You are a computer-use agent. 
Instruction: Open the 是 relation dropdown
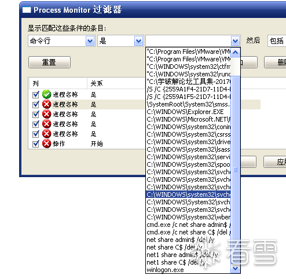(138, 41)
